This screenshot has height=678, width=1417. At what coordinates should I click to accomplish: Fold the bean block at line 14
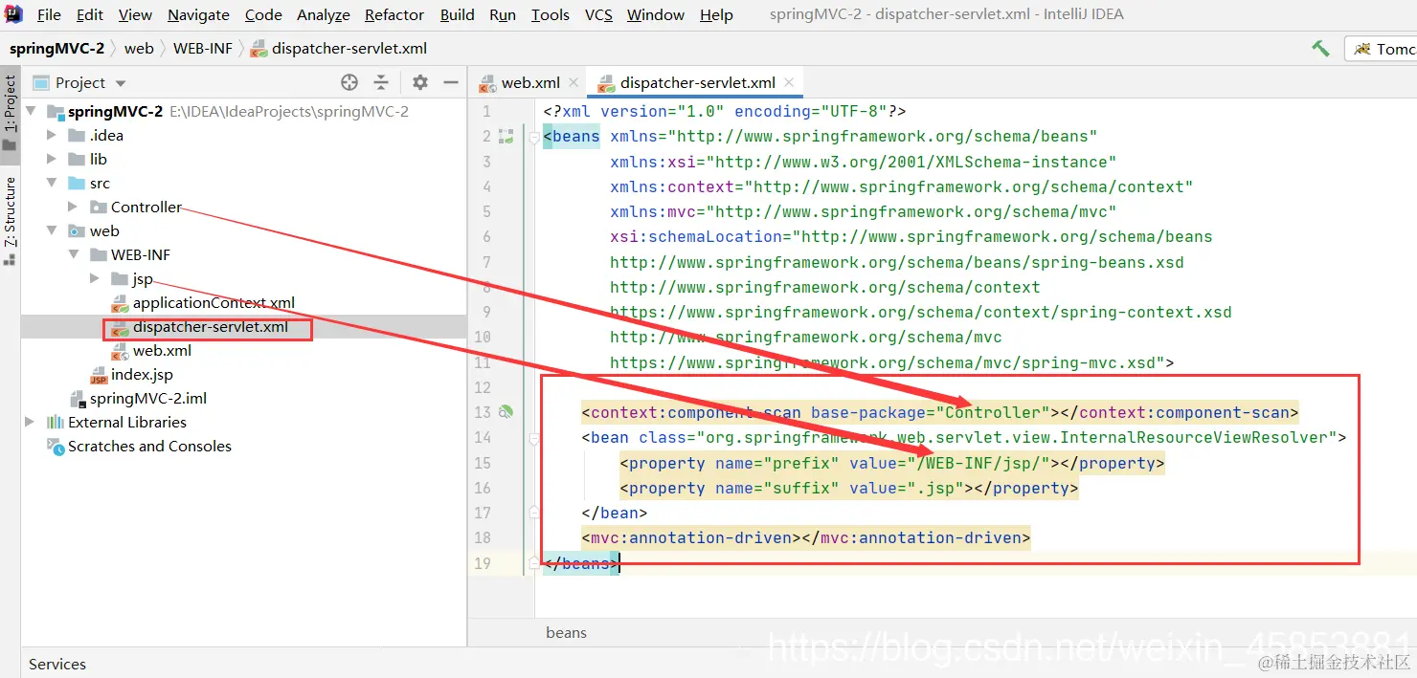point(533,438)
